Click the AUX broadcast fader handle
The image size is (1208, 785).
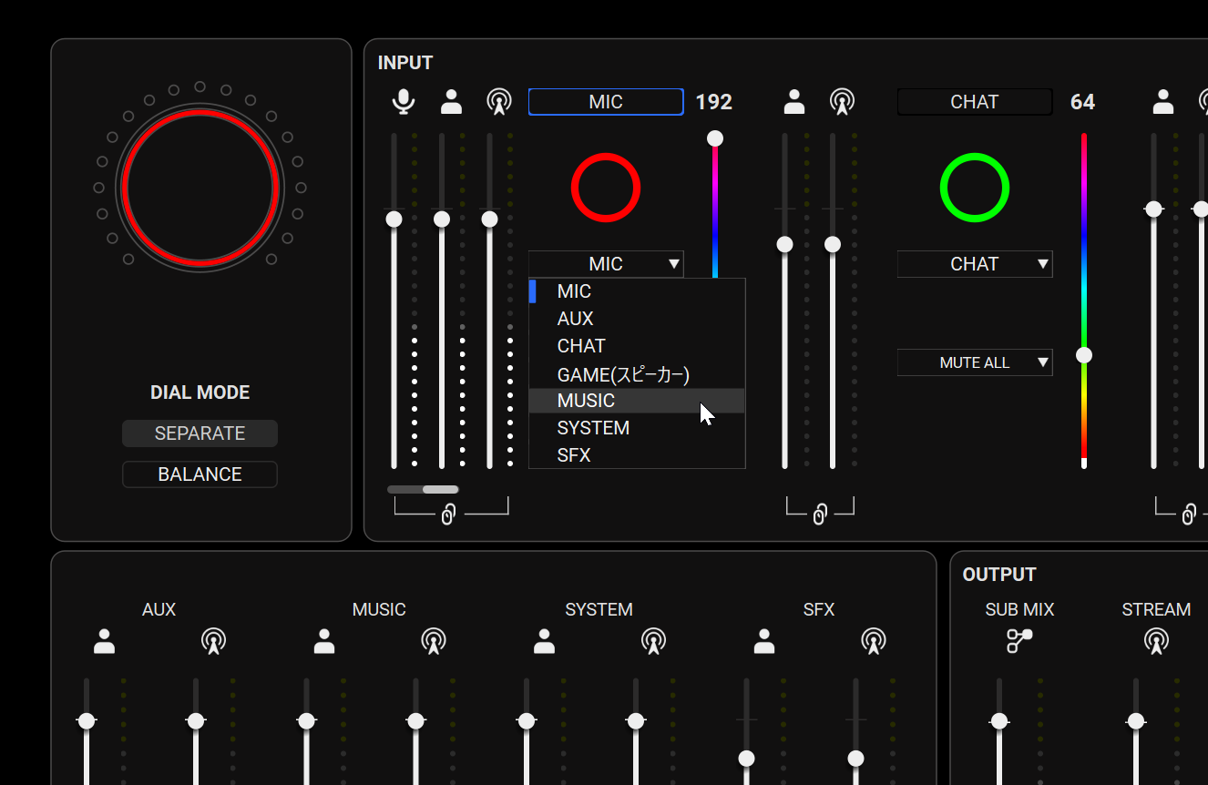196,721
